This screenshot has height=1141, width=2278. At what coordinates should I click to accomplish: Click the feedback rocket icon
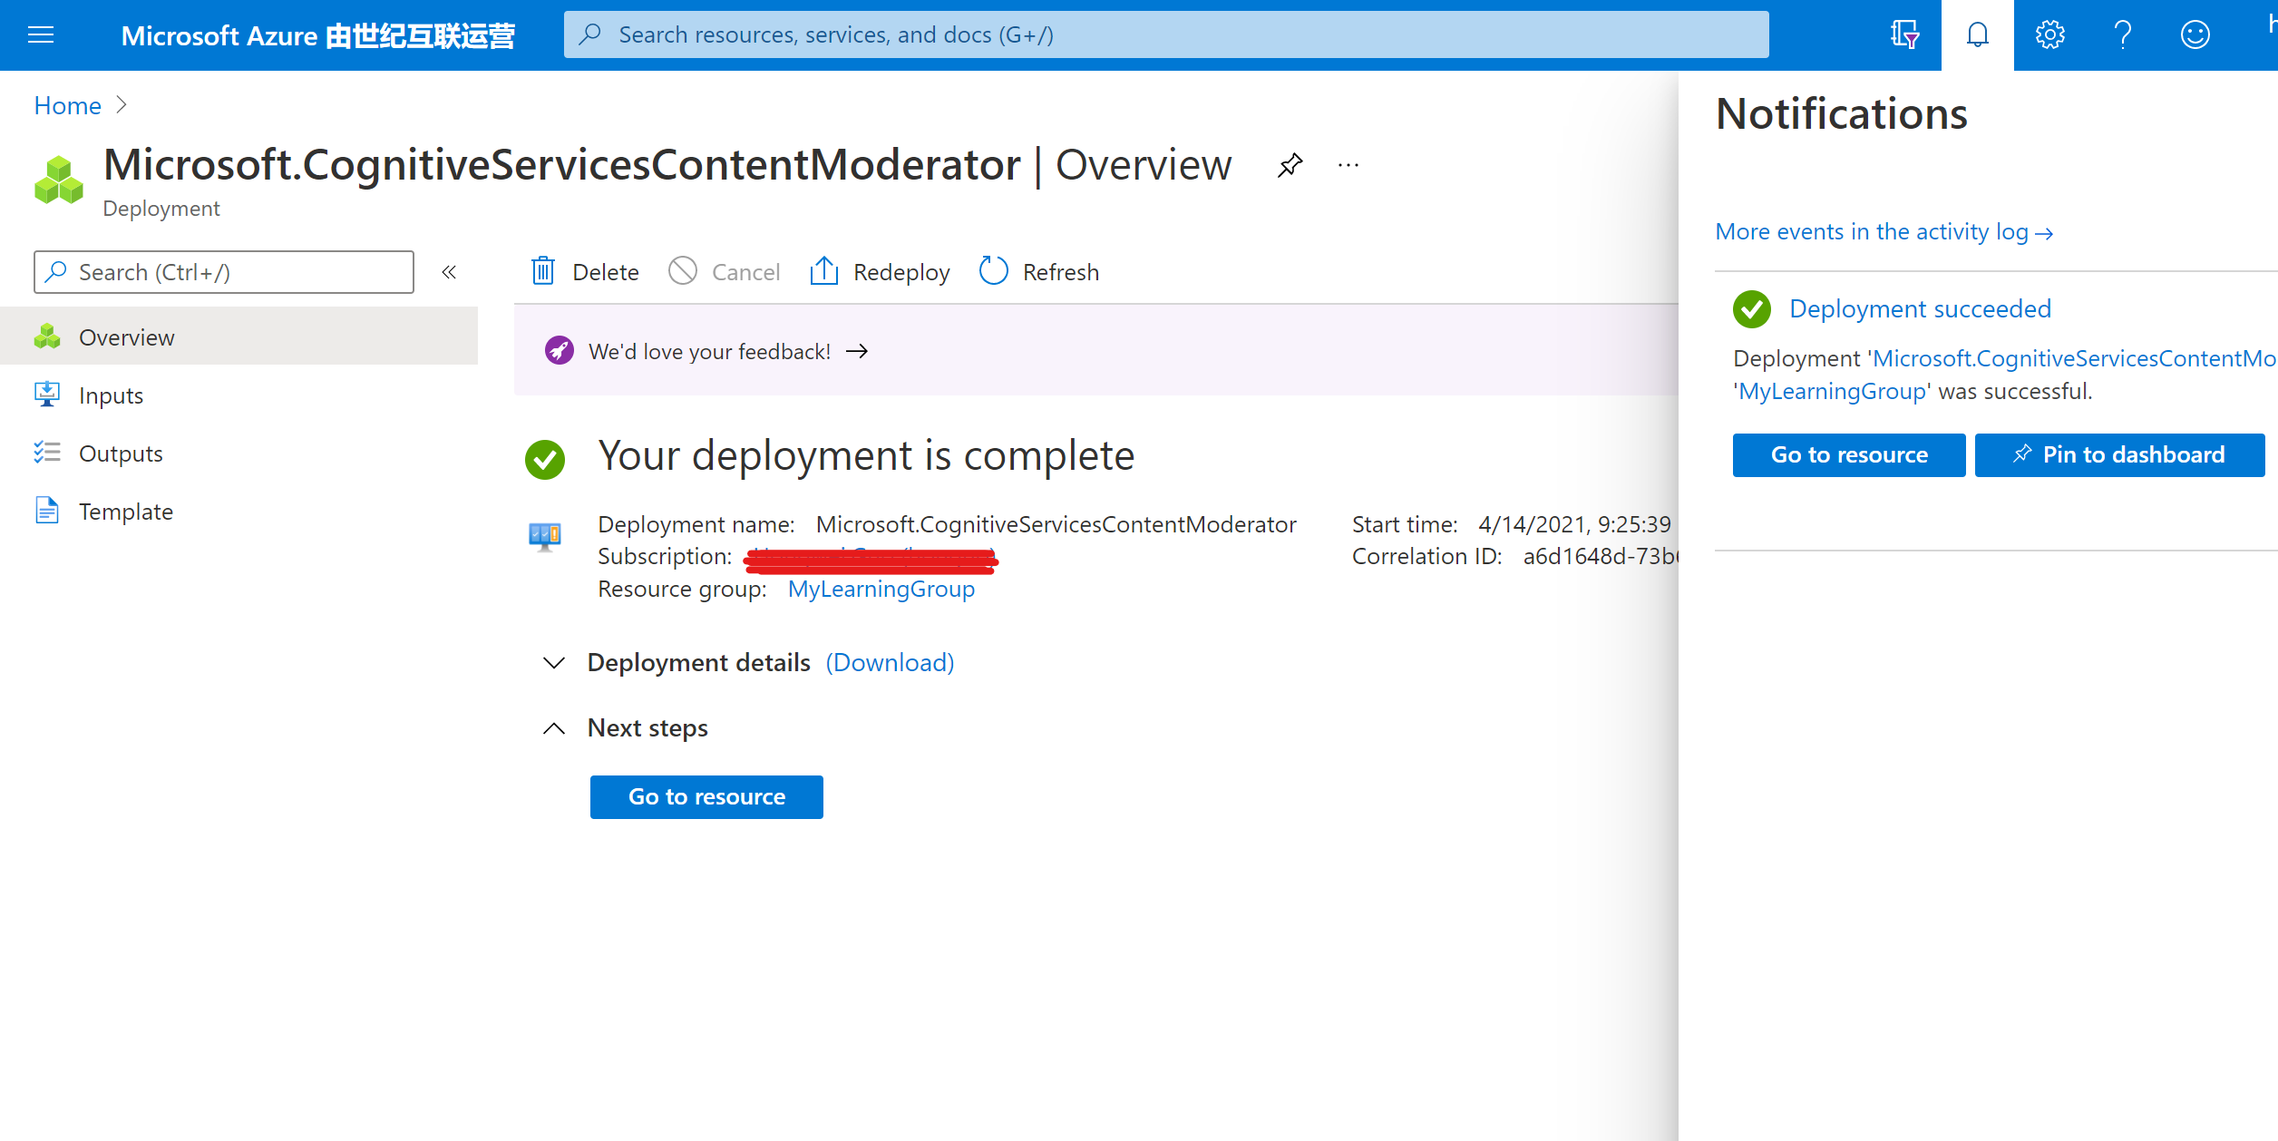(560, 351)
